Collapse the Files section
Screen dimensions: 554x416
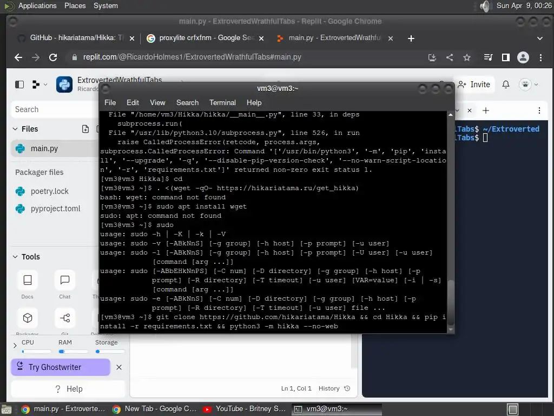[x=15, y=129]
